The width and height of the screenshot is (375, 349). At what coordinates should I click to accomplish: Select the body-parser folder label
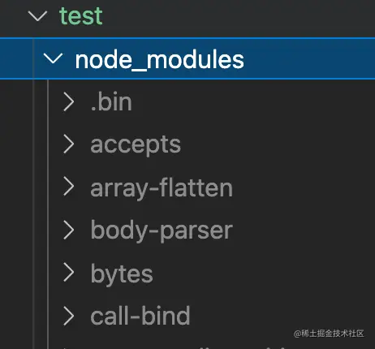pyautogui.click(x=162, y=231)
